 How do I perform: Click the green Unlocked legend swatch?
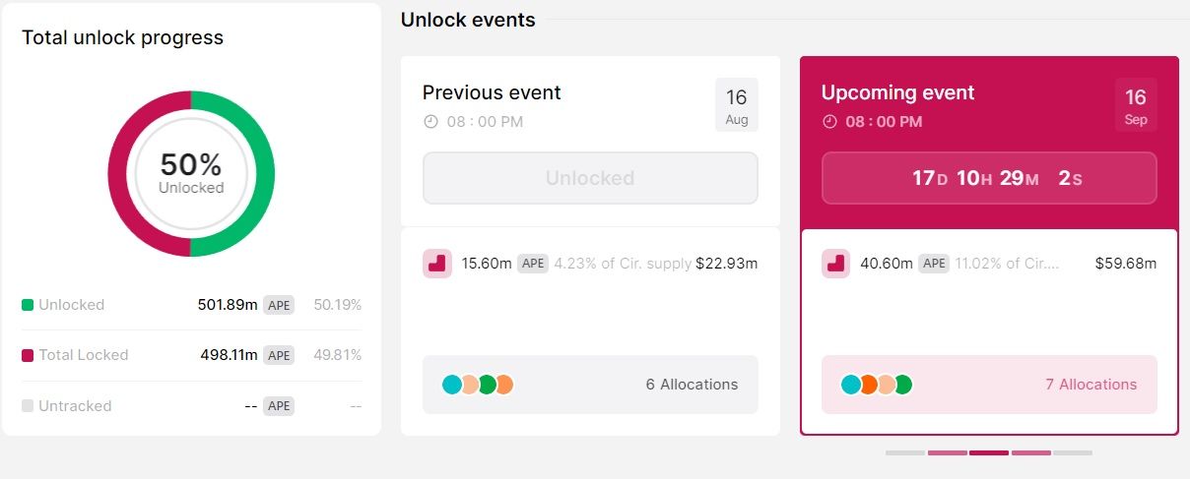point(28,305)
